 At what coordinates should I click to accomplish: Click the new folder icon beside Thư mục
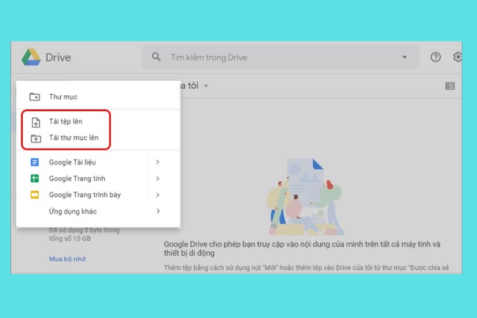point(35,97)
